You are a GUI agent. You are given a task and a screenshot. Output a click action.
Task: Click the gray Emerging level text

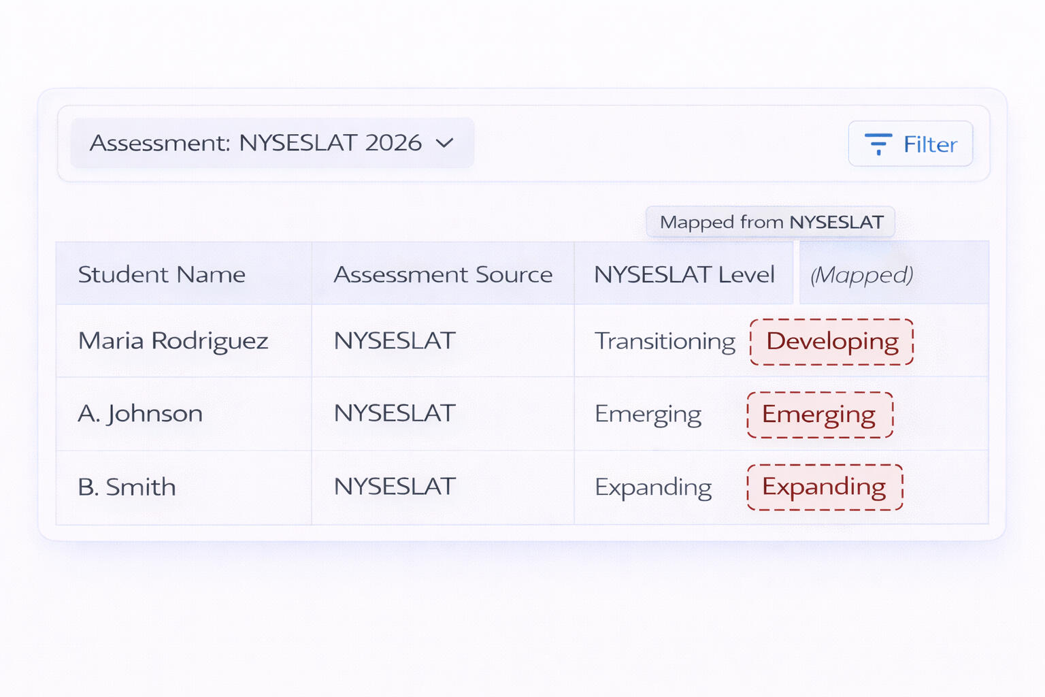point(648,414)
